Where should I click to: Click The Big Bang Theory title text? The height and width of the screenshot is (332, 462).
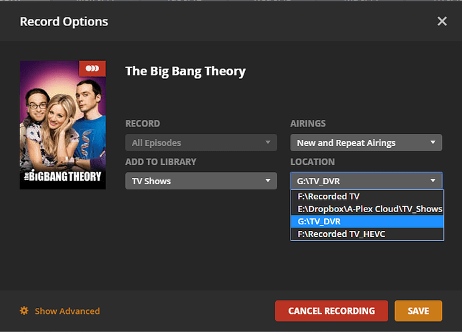tap(185, 71)
